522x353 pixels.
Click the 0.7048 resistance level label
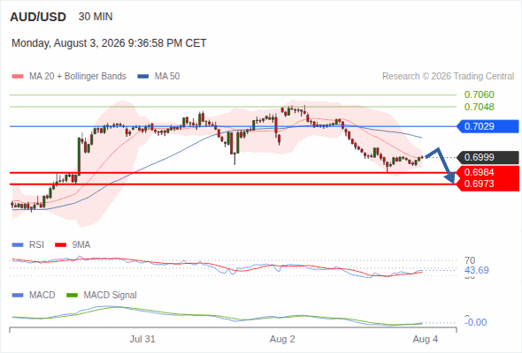479,107
